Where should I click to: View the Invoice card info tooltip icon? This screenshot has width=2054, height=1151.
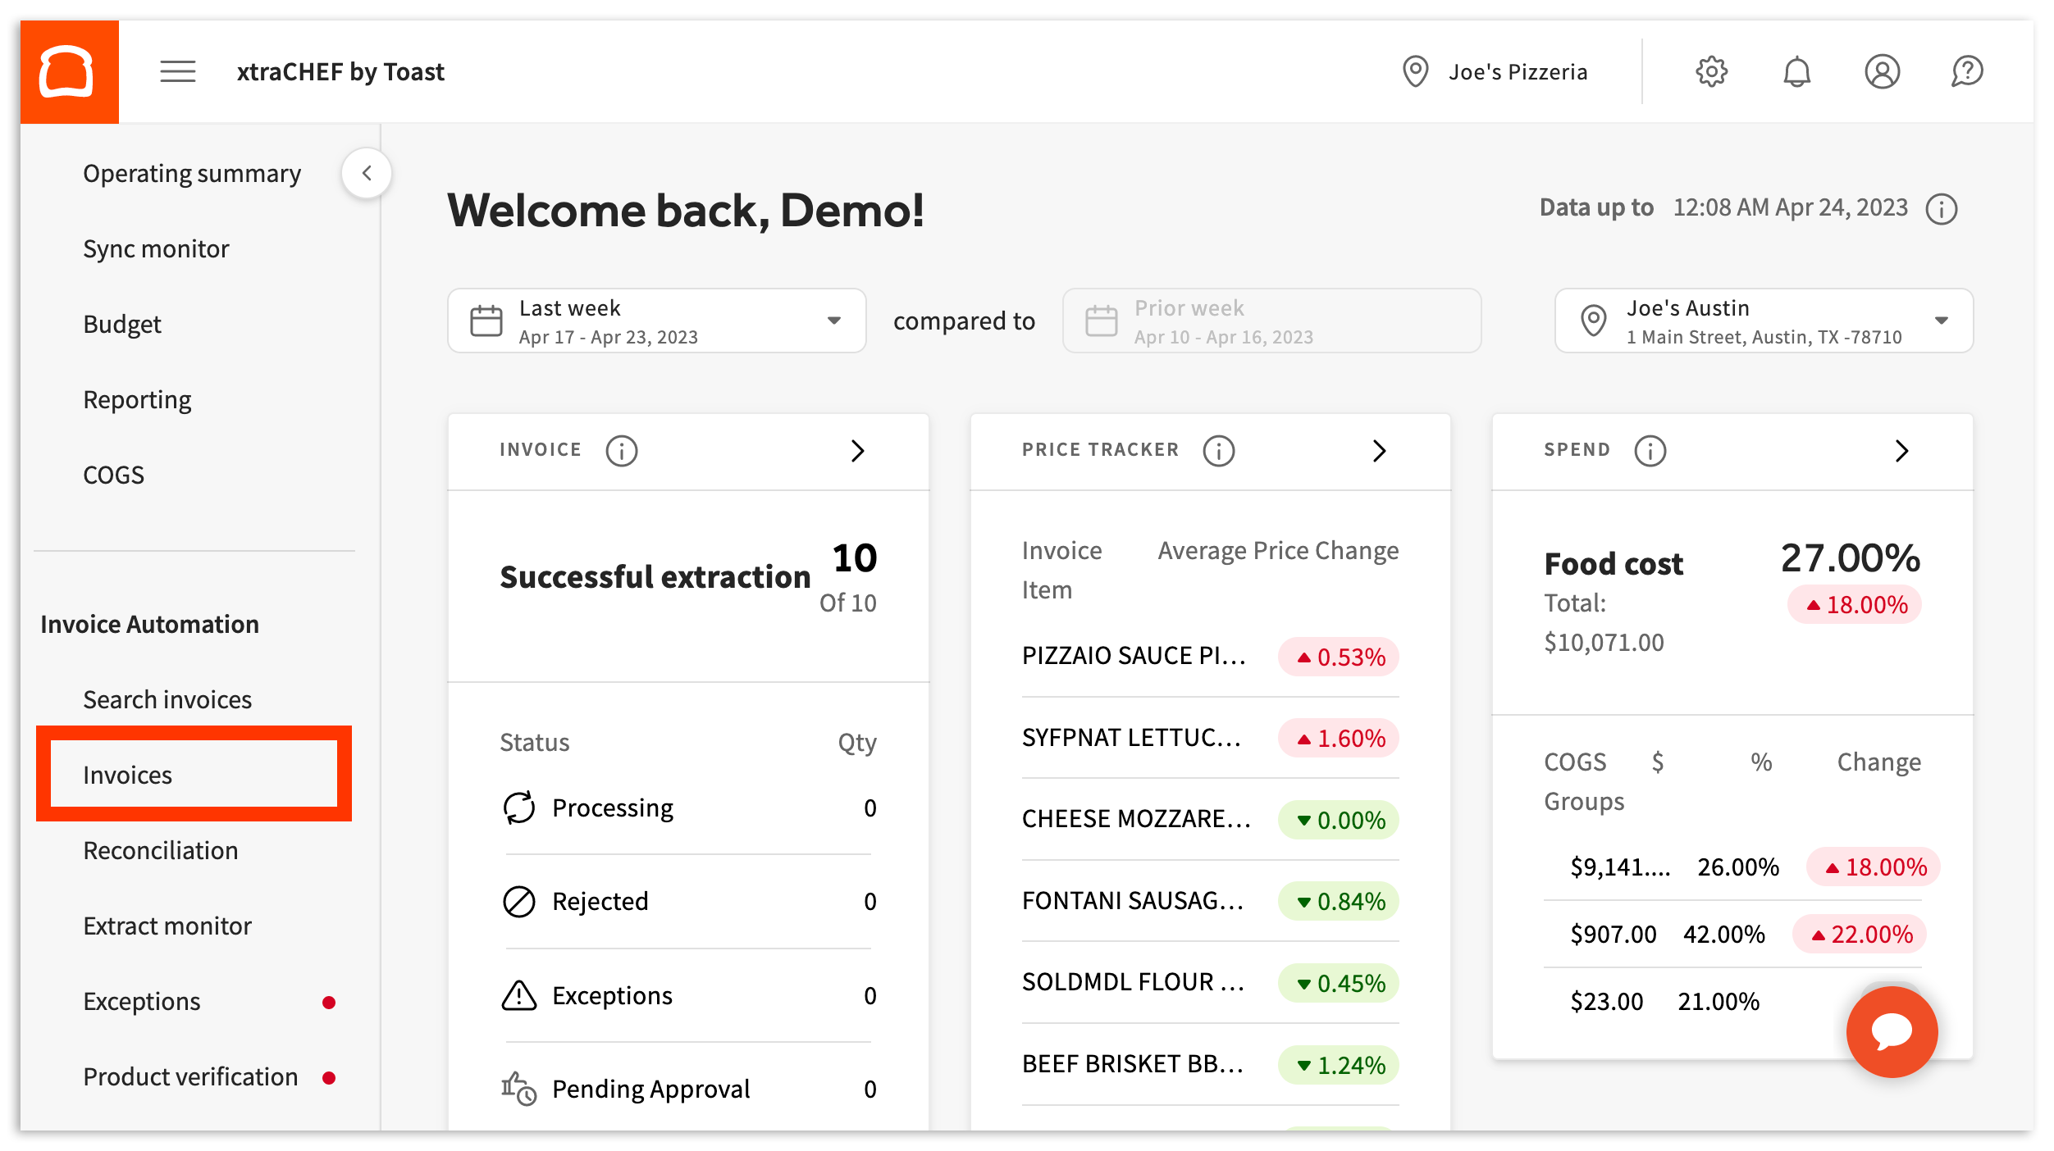(x=621, y=450)
